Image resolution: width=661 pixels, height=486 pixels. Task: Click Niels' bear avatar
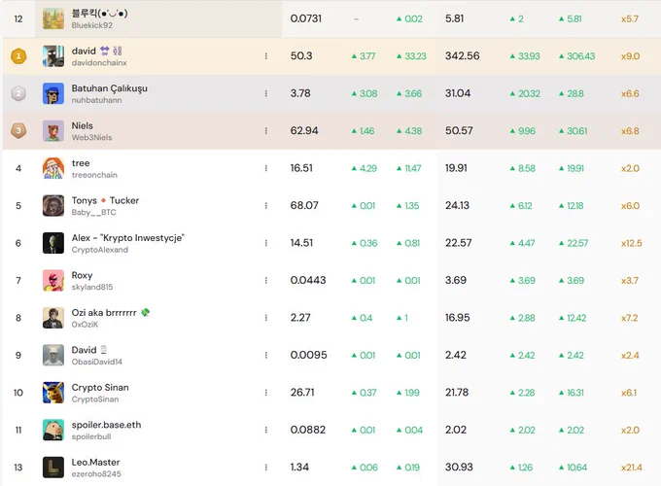click(53, 131)
